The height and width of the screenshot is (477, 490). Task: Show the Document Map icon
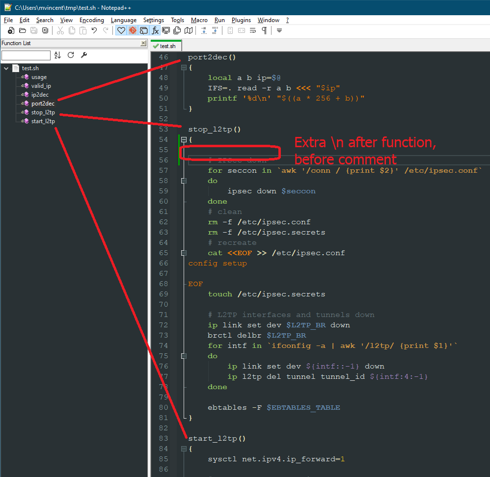189,30
